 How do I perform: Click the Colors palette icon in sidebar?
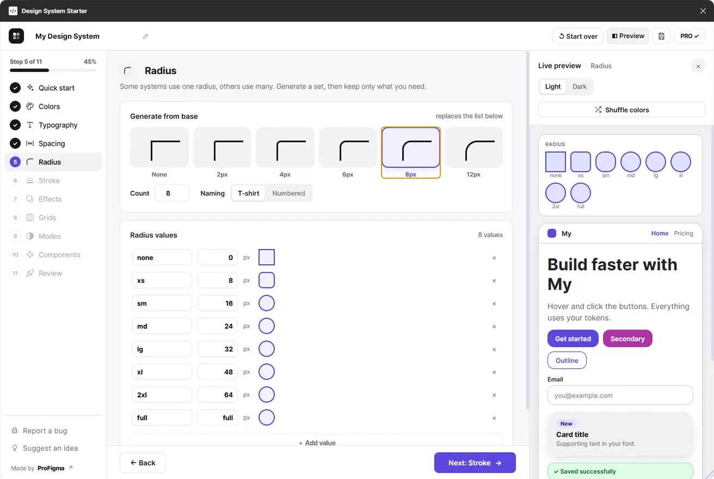[x=30, y=107]
